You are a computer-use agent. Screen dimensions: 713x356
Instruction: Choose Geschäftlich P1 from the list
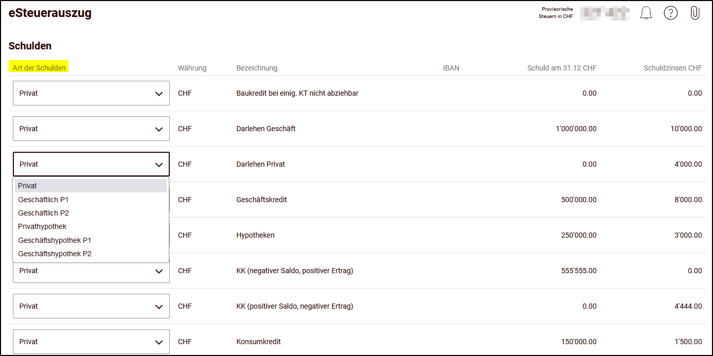click(91, 200)
